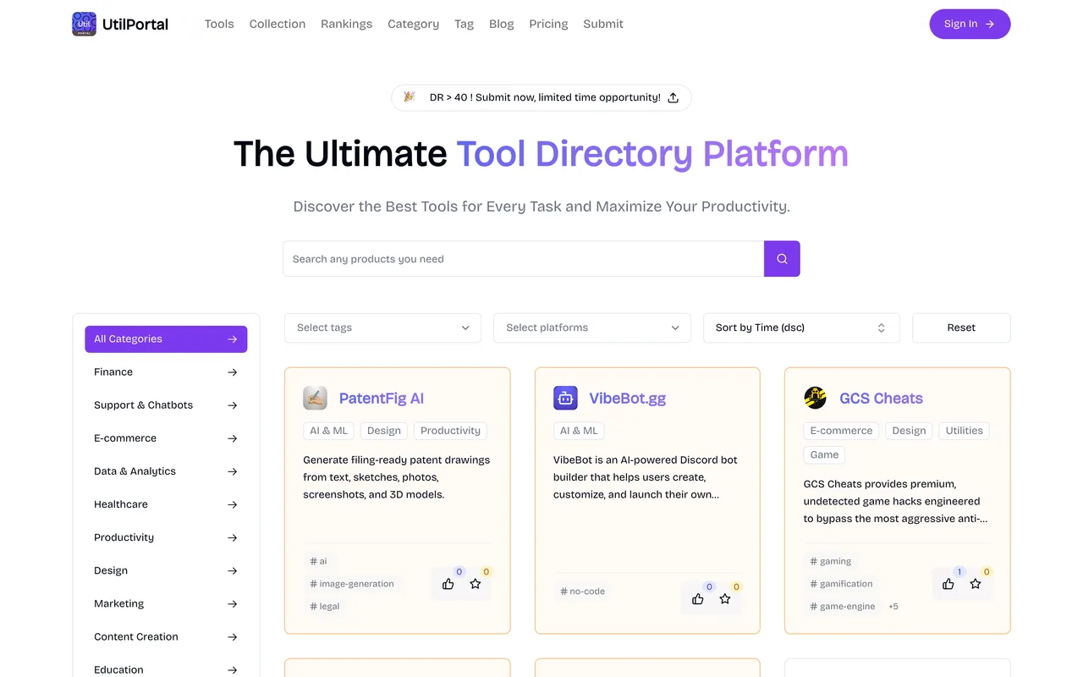Click arrow icon beside Support & Chatbots
The image size is (1083, 677).
coord(233,405)
